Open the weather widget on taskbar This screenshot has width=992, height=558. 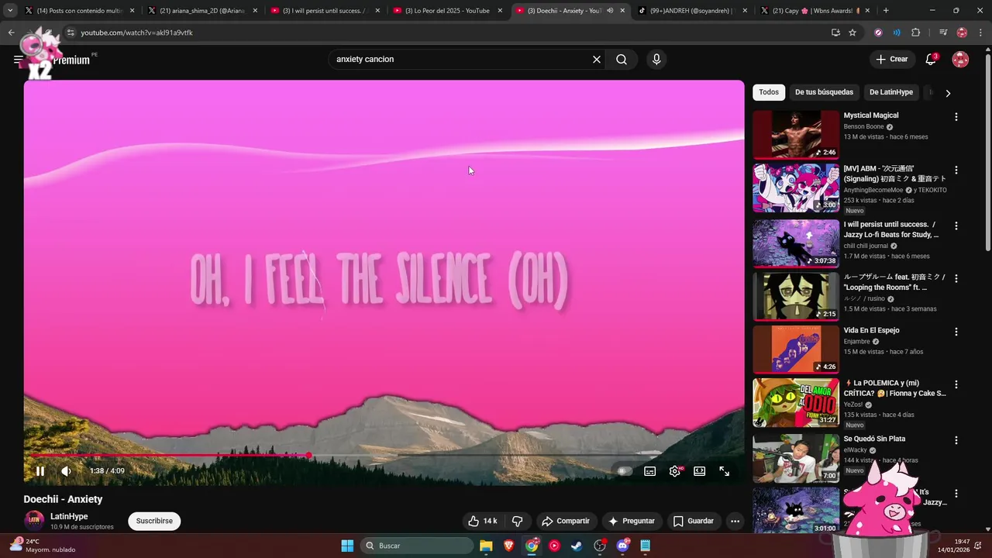[43, 546]
